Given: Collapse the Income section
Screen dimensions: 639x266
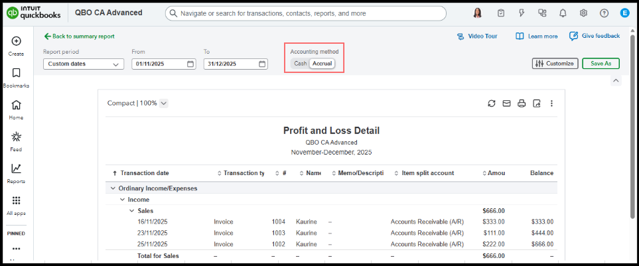Looking at the screenshot, I should click(x=122, y=200).
